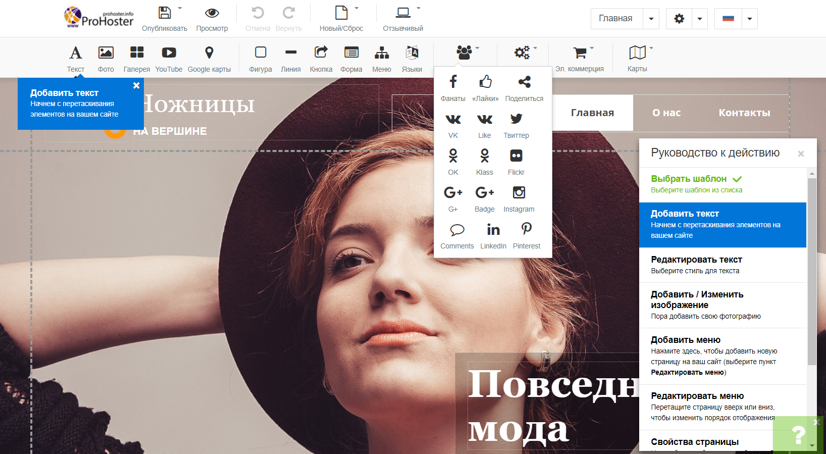Pick the Pinterest social widget

click(526, 235)
